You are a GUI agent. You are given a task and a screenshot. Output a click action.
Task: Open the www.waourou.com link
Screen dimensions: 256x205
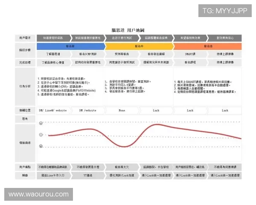tap(38, 194)
